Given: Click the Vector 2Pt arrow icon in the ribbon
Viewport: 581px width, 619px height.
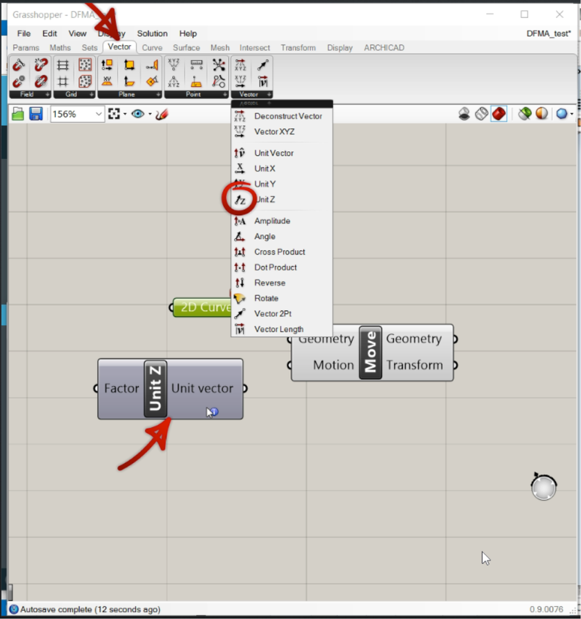Looking at the screenshot, I should click(263, 64).
